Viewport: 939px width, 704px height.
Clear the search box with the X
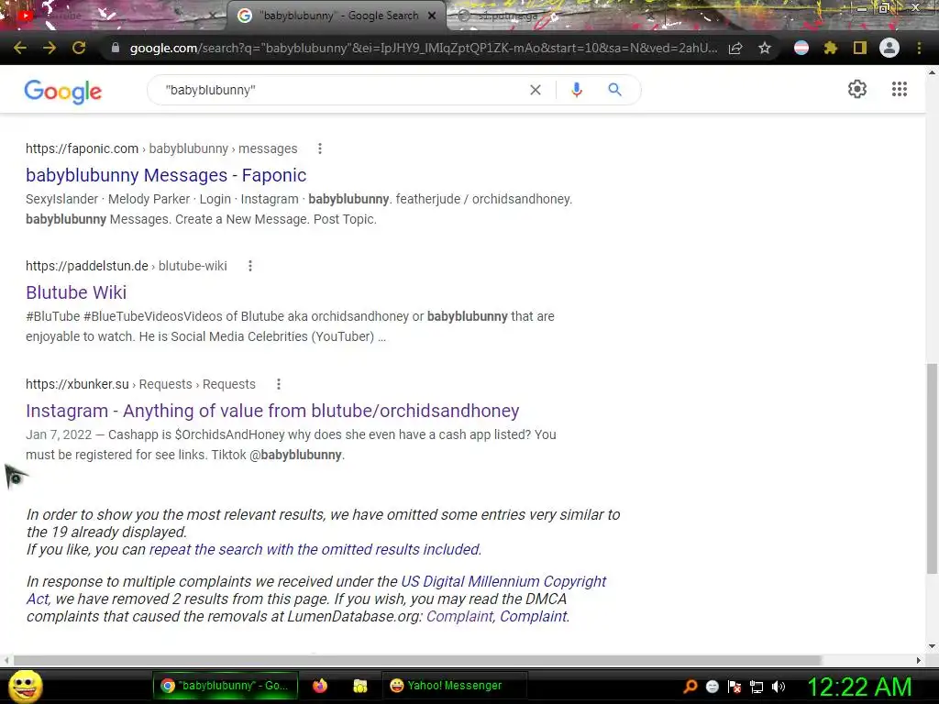tap(536, 90)
